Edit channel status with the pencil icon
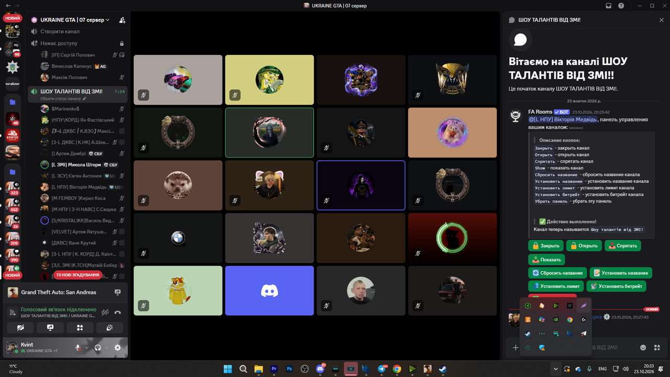Viewport: 670px width, 377px height. 84,98
